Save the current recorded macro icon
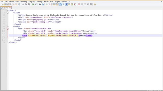The height and width of the screenshot is (91, 163). (91, 4)
